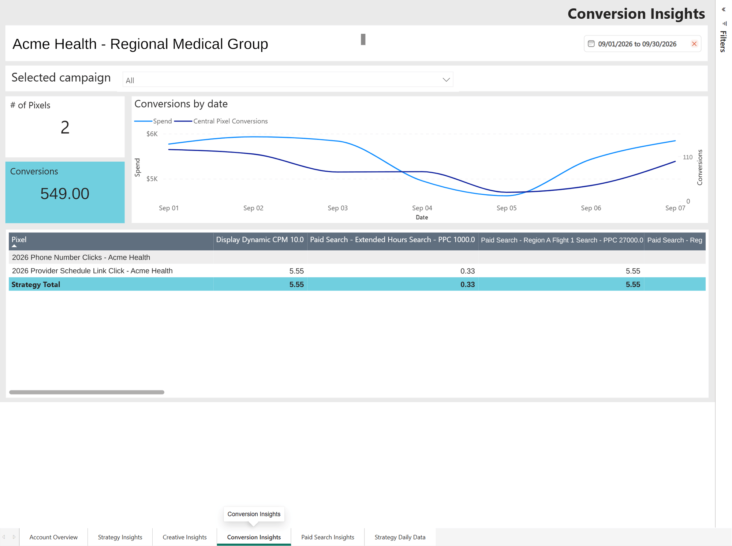
Task: Toggle the Central Pixel Conversions legend item
Action: point(221,121)
